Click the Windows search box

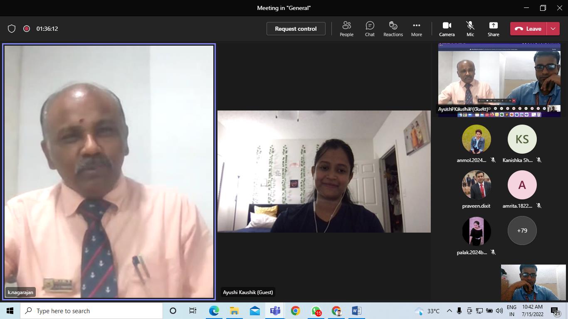point(91,311)
